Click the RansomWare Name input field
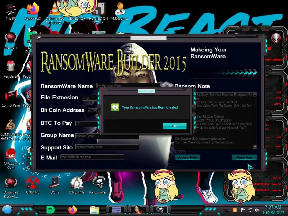The image size is (288, 216). (128, 85)
